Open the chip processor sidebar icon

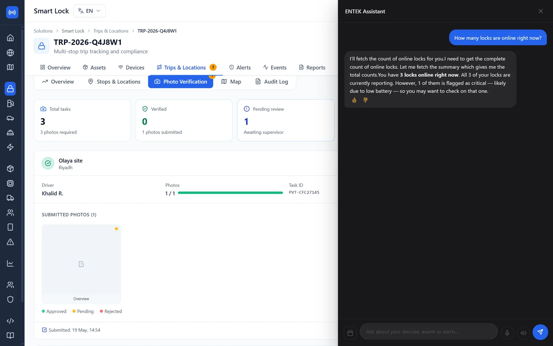pos(10,183)
